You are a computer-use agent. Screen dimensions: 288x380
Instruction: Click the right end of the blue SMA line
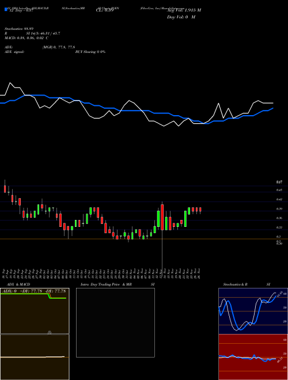[x=273, y=108]
